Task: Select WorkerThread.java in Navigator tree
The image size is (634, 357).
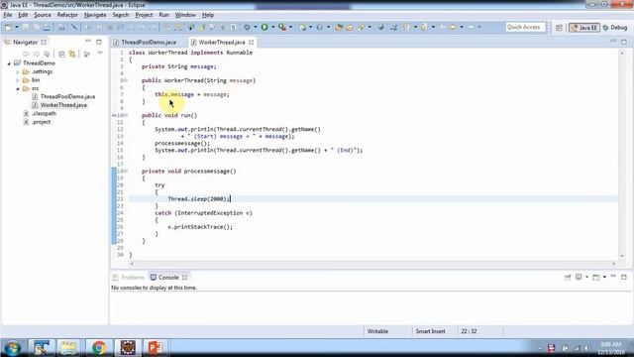Action: (63, 105)
